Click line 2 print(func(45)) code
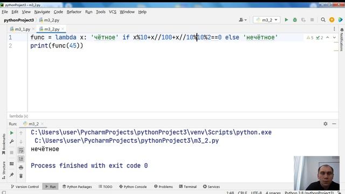 coord(57,46)
